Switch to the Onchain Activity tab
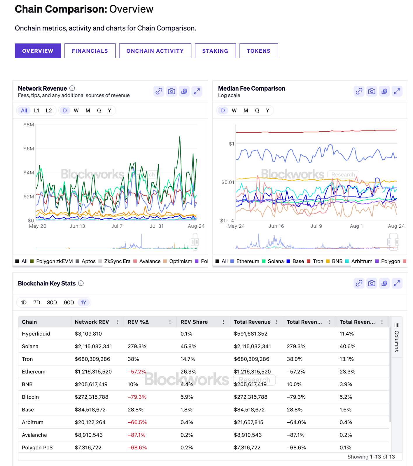This screenshot has height=466, width=413. (x=155, y=51)
